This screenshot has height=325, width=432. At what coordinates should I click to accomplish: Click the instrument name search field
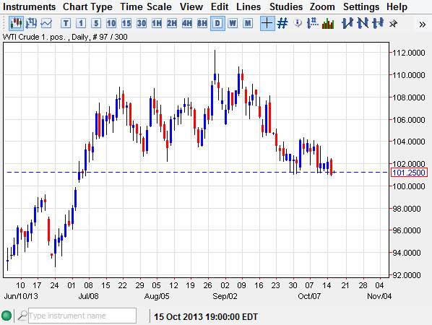[x=82, y=316]
